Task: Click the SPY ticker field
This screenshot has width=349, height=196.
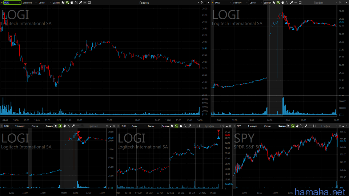Action: pyautogui.click(x=241, y=126)
